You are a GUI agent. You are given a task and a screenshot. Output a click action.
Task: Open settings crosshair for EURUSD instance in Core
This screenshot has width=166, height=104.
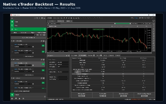(33, 65)
